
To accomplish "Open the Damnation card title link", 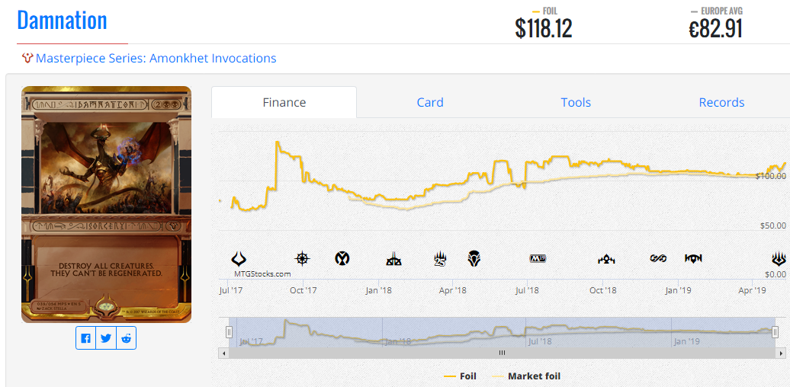I will click(x=62, y=21).
